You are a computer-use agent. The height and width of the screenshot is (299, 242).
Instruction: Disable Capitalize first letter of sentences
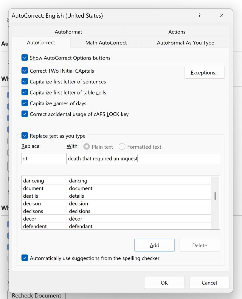click(25, 82)
